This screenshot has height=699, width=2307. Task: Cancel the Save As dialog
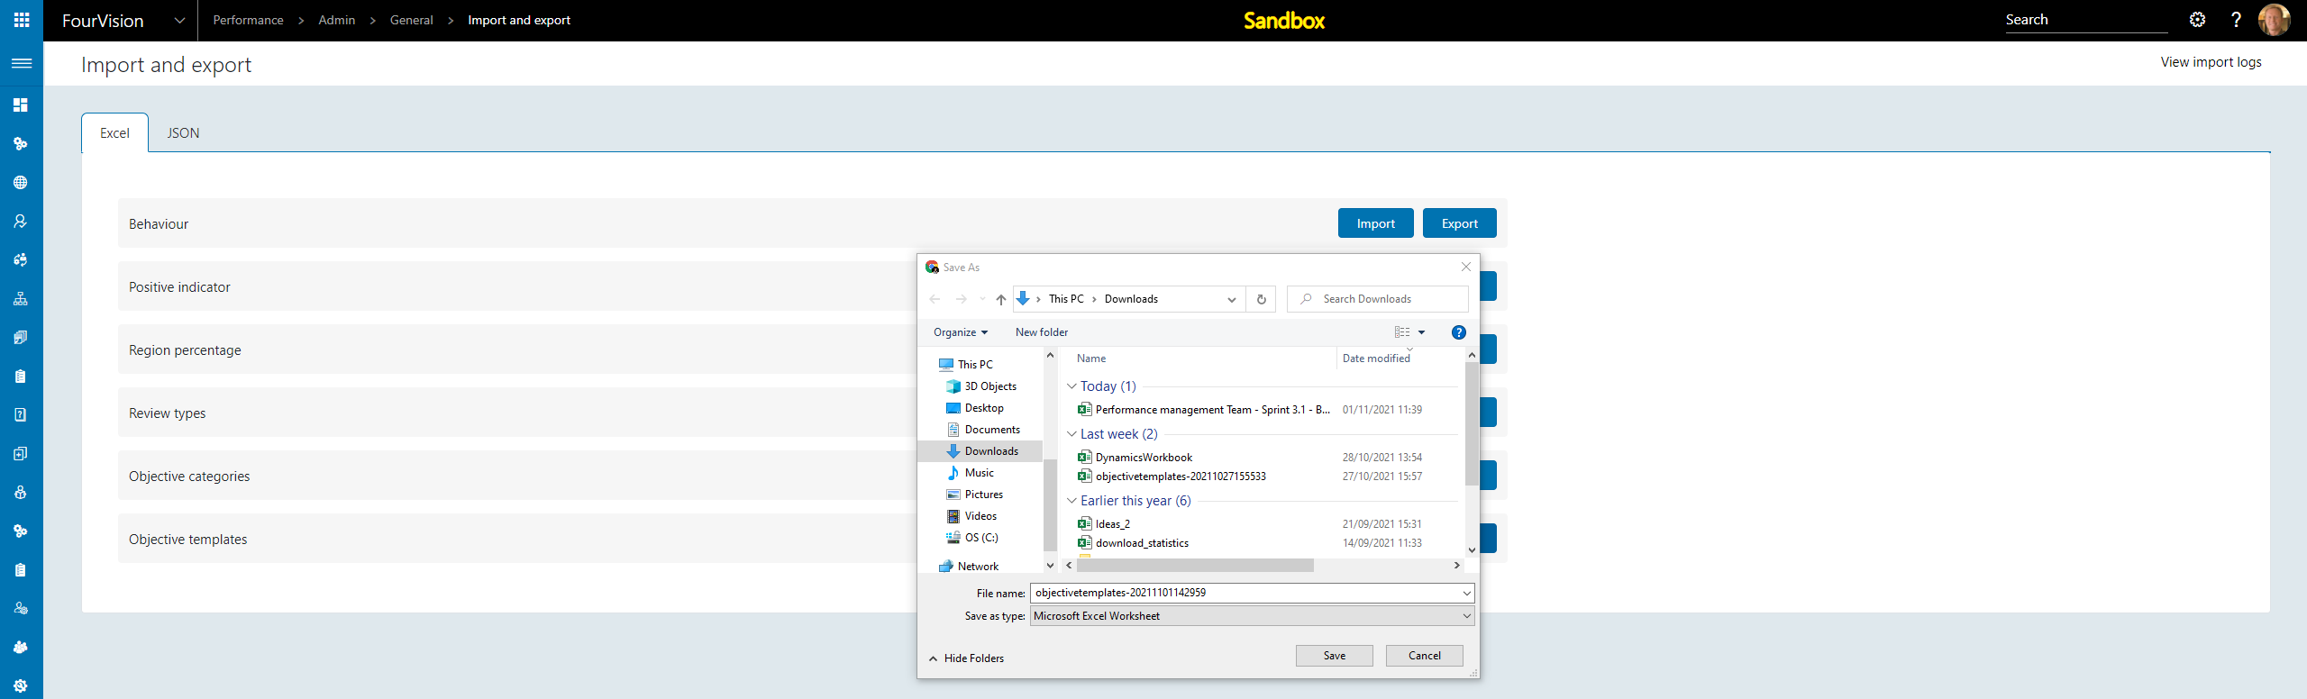point(1424,656)
